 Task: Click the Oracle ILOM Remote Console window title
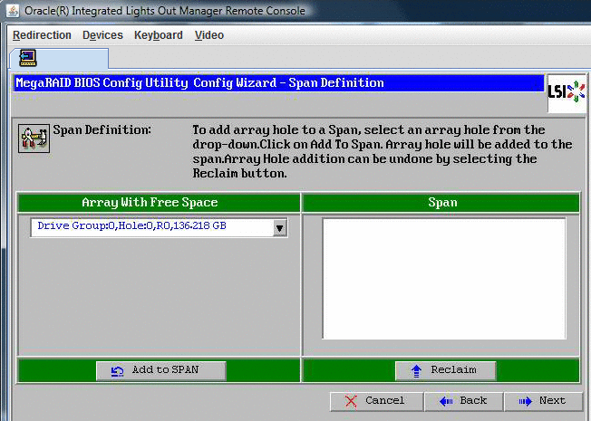(x=165, y=11)
